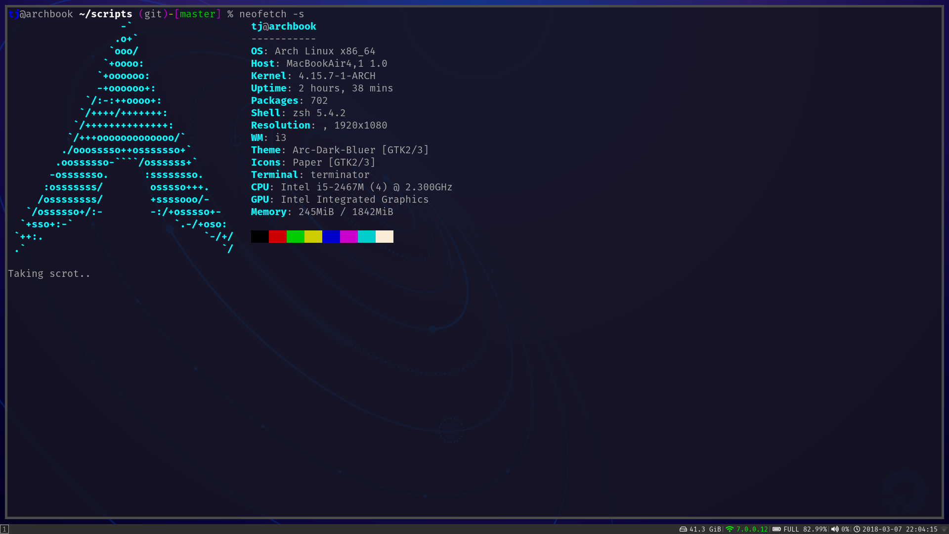Viewport: 949px width, 534px height.
Task: Click the blue color block
Action: click(x=331, y=236)
